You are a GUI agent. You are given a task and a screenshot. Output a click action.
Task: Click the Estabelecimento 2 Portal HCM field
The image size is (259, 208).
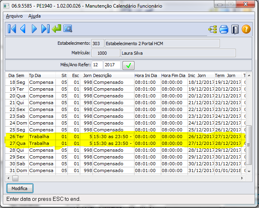pos(162,44)
